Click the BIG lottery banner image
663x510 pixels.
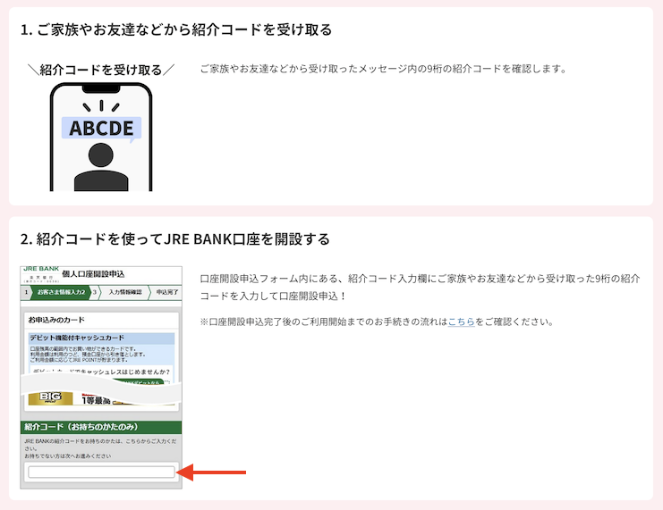(51, 397)
